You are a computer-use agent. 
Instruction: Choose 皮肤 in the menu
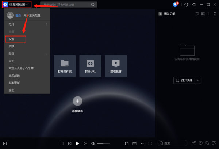[12, 46]
